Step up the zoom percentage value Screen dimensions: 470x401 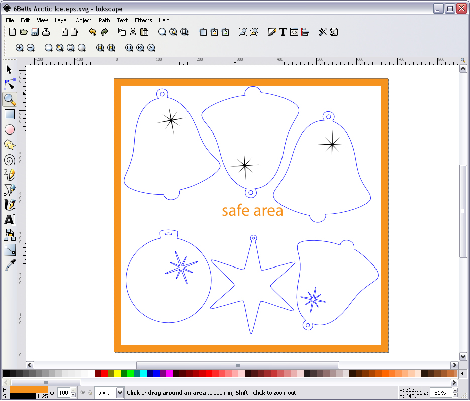[455, 390]
